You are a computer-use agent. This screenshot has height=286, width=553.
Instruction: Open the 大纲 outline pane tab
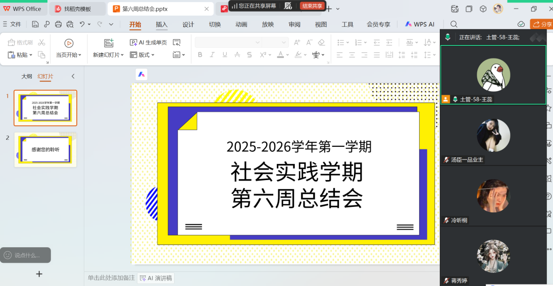click(26, 77)
